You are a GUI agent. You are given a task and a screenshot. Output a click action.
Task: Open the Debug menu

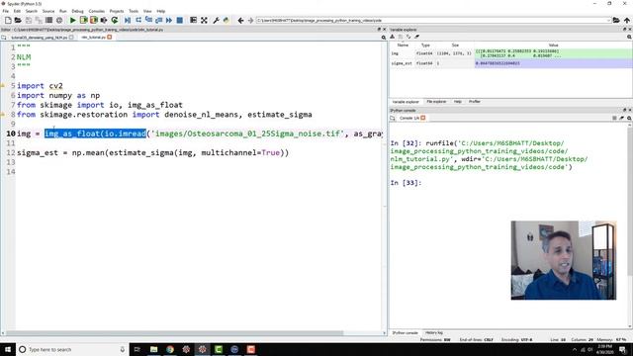point(77,11)
